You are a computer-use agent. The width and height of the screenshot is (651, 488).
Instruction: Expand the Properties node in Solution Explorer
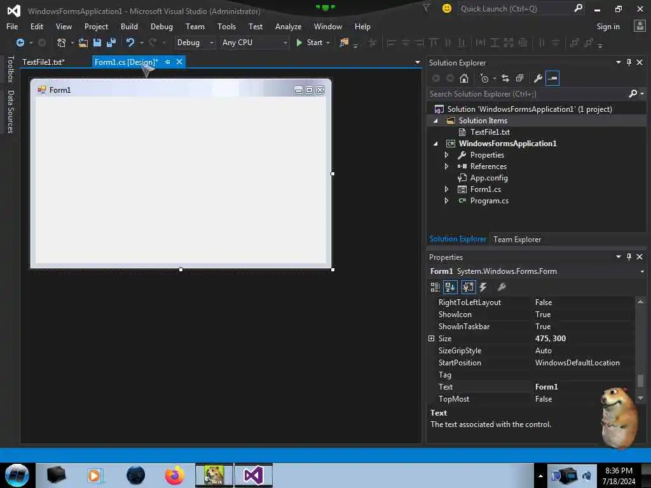(x=446, y=155)
